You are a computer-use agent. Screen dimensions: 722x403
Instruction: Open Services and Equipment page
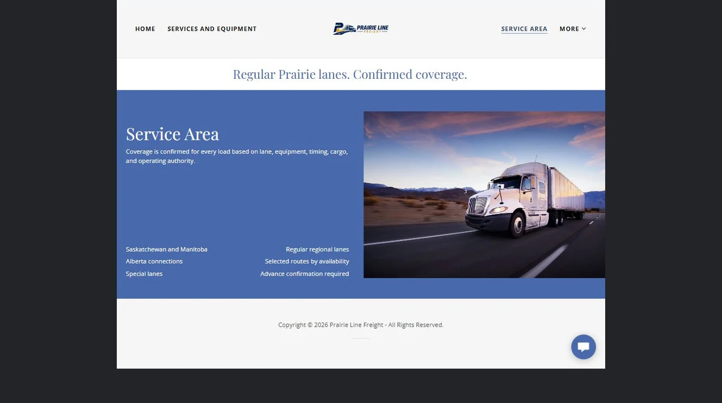[x=212, y=29]
